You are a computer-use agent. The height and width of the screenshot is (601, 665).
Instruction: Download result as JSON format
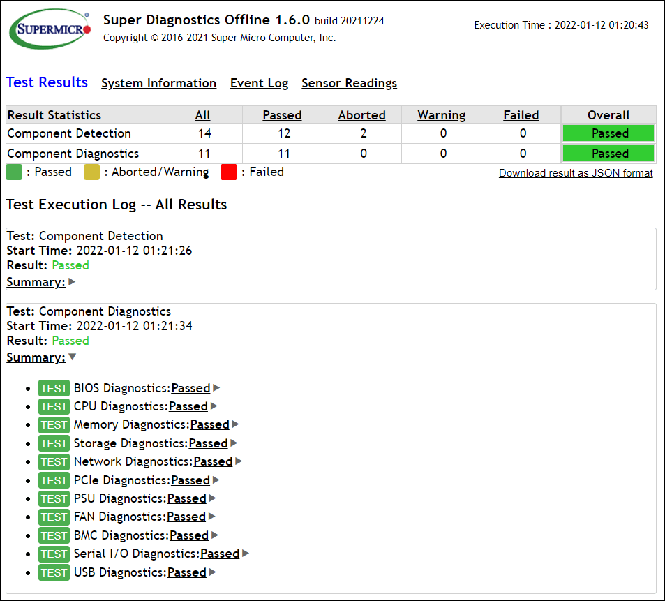click(576, 173)
